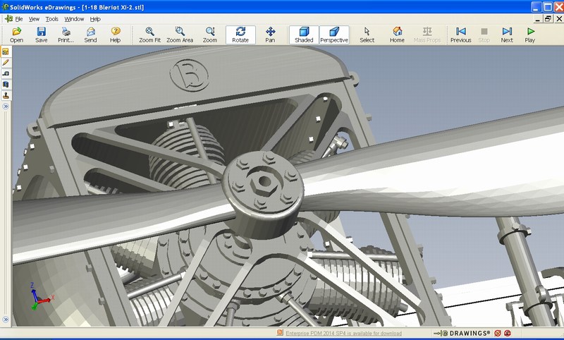The image size is (564, 340).
Task: Open the document icon menu beside File
Action: pos(9,19)
